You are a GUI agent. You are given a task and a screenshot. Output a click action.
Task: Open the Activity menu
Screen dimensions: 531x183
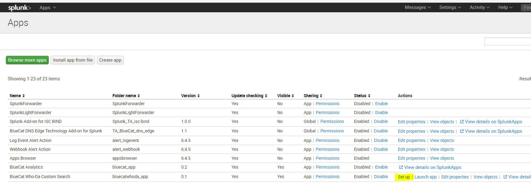479,7
